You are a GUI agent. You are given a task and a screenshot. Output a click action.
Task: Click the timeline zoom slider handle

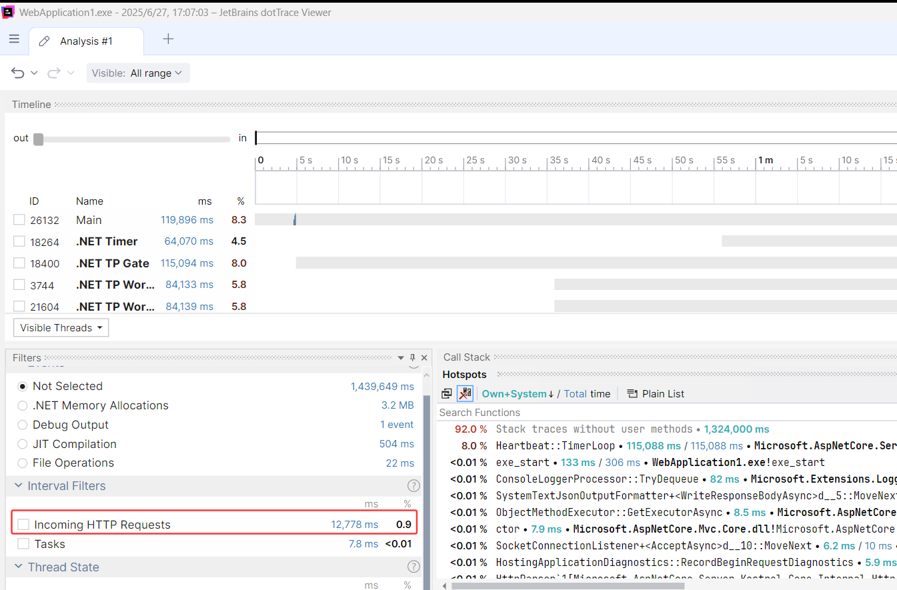tap(38, 139)
